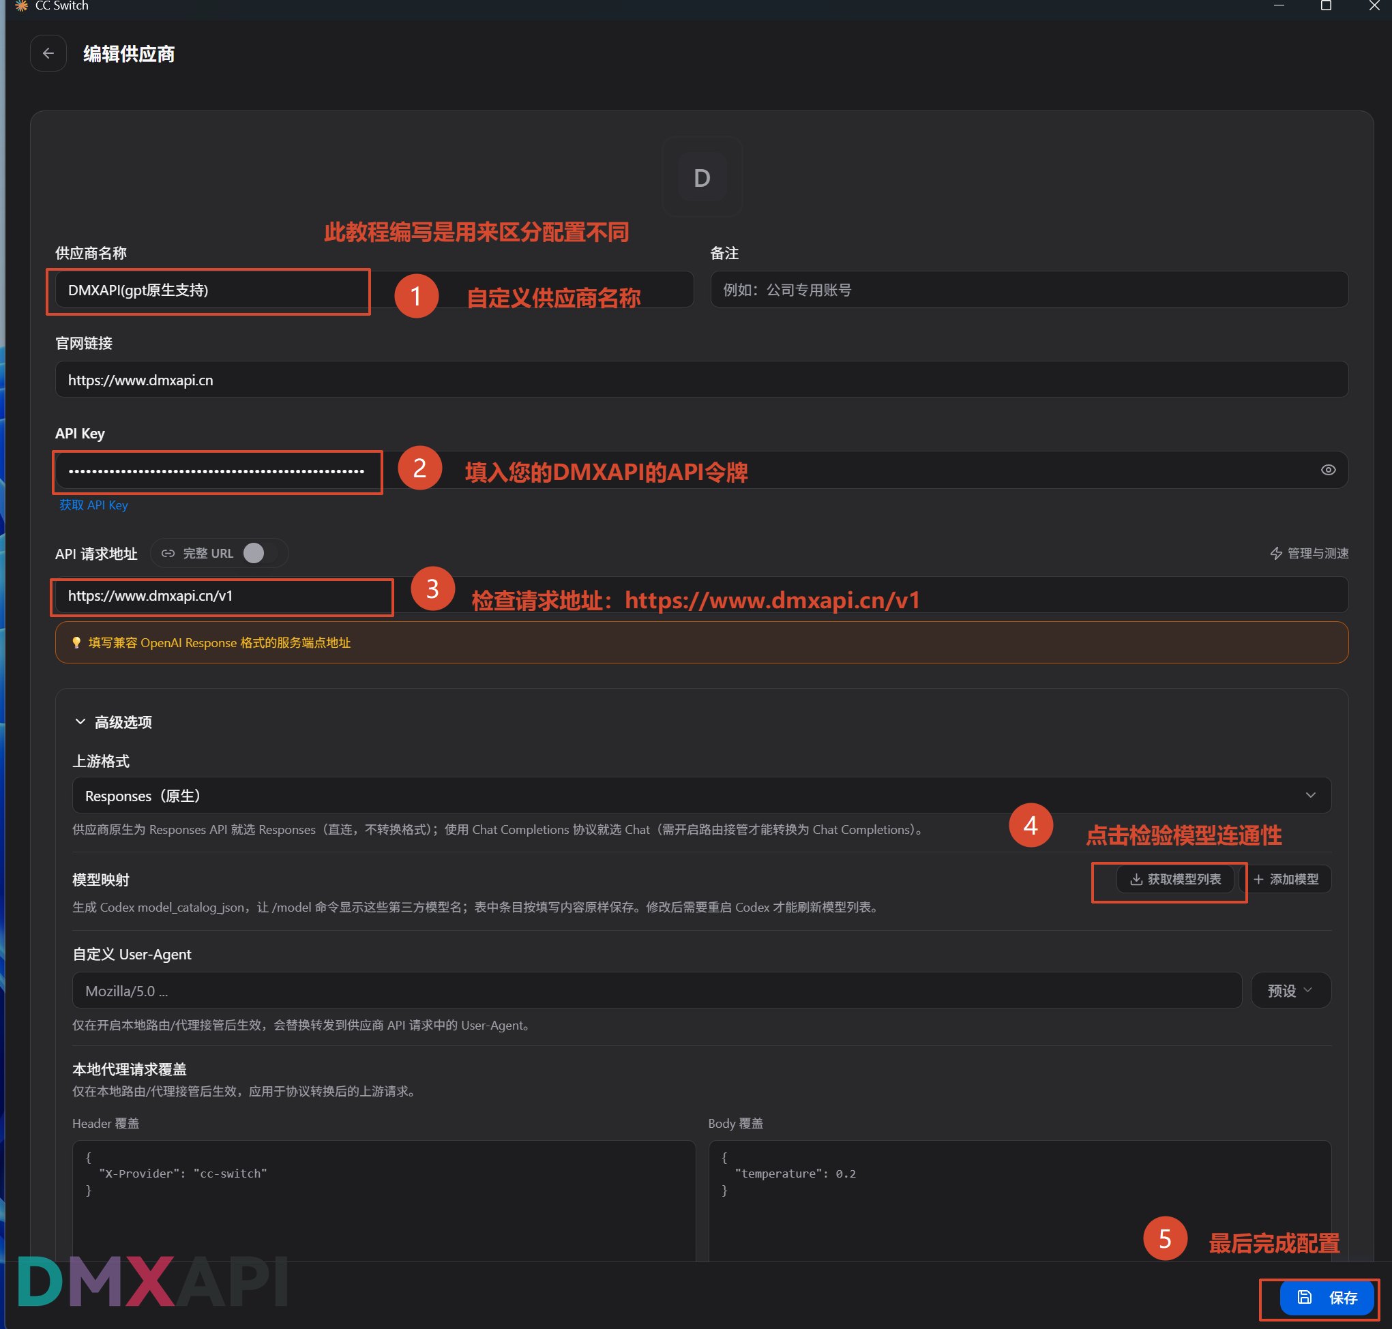This screenshot has width=1392, height=1329.
Task: Click inside the Body 覆盖 JSON editor
Action: coord(1020,1201)
